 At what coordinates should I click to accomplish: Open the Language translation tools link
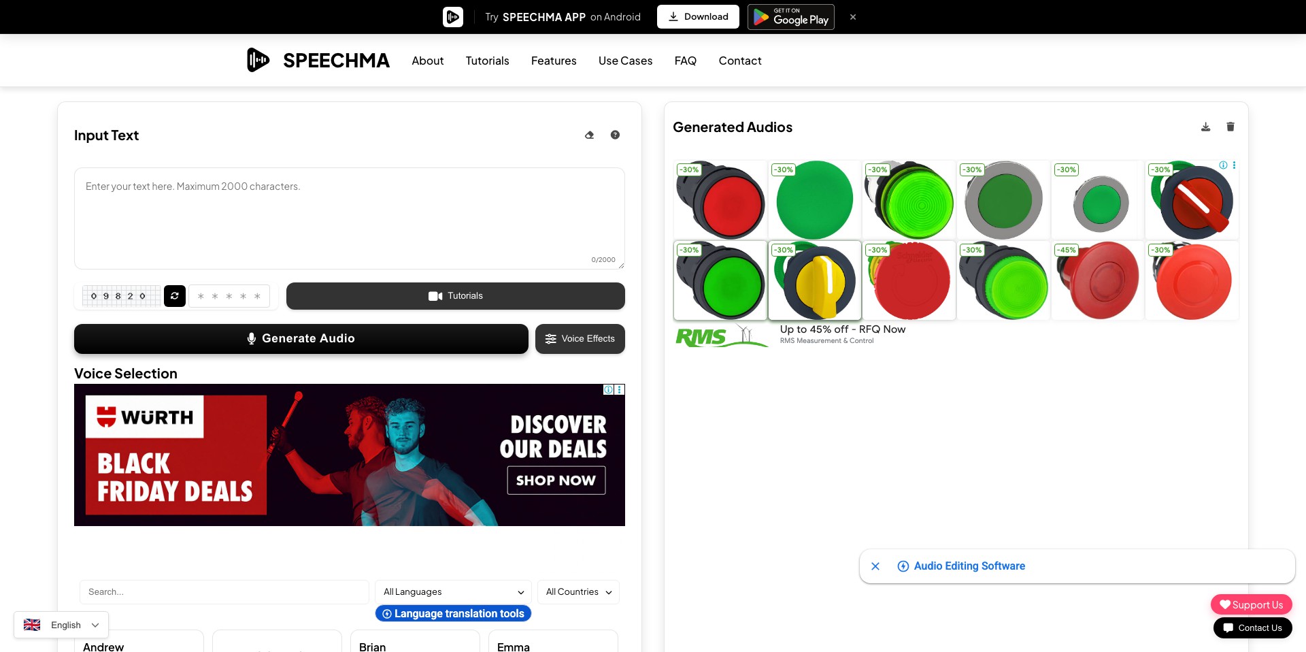click(453, 613)
